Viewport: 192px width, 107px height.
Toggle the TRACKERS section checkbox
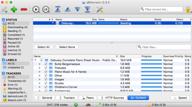click(3, 73)
